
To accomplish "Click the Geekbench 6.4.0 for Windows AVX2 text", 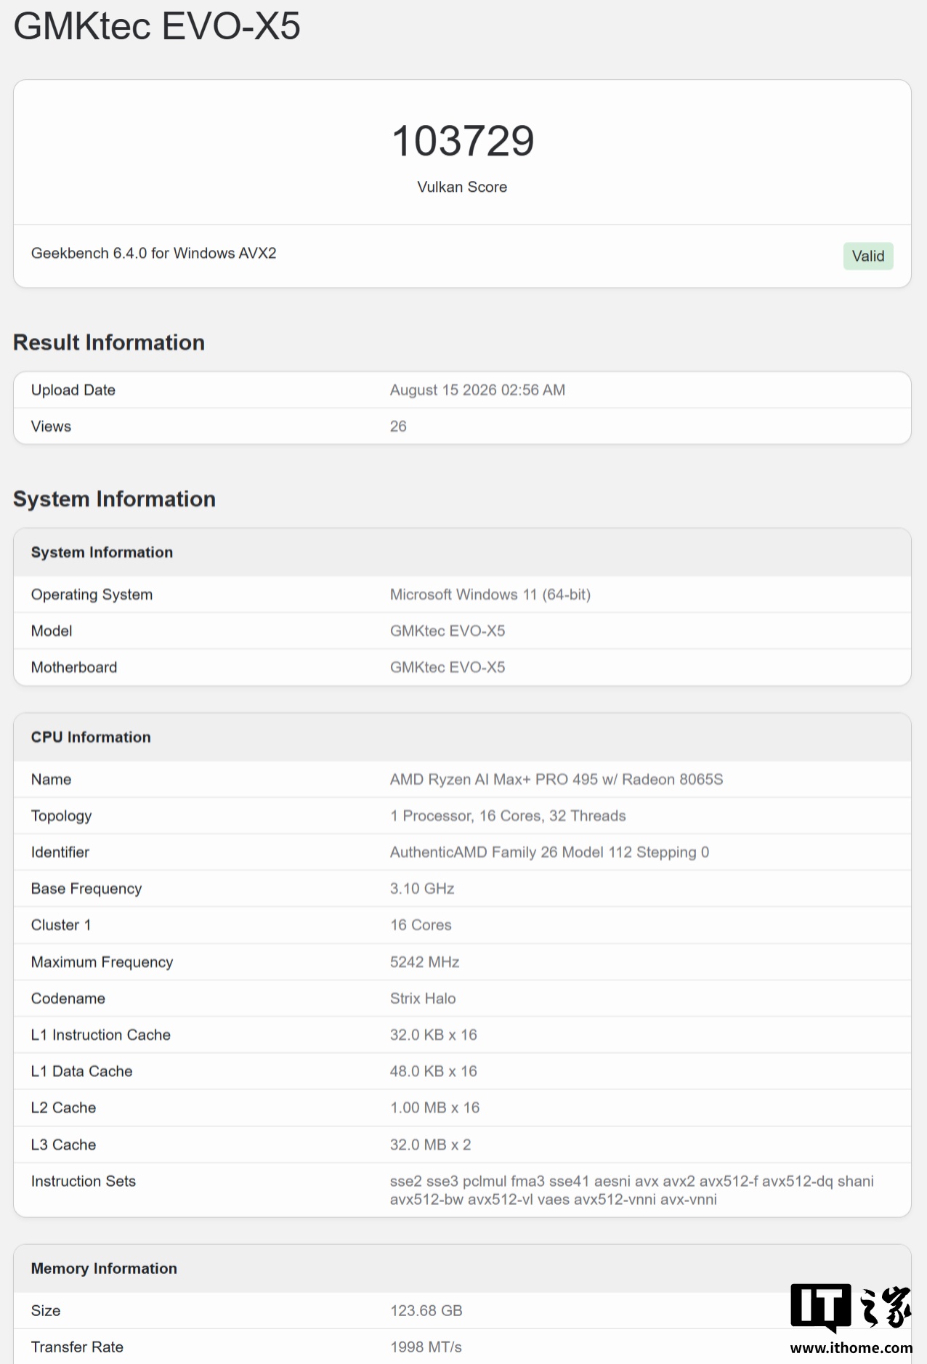I will [x=153, y=253].
